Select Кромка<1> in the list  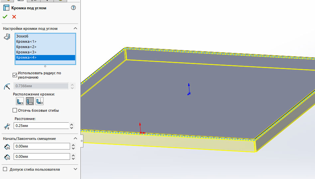(45, 41)
